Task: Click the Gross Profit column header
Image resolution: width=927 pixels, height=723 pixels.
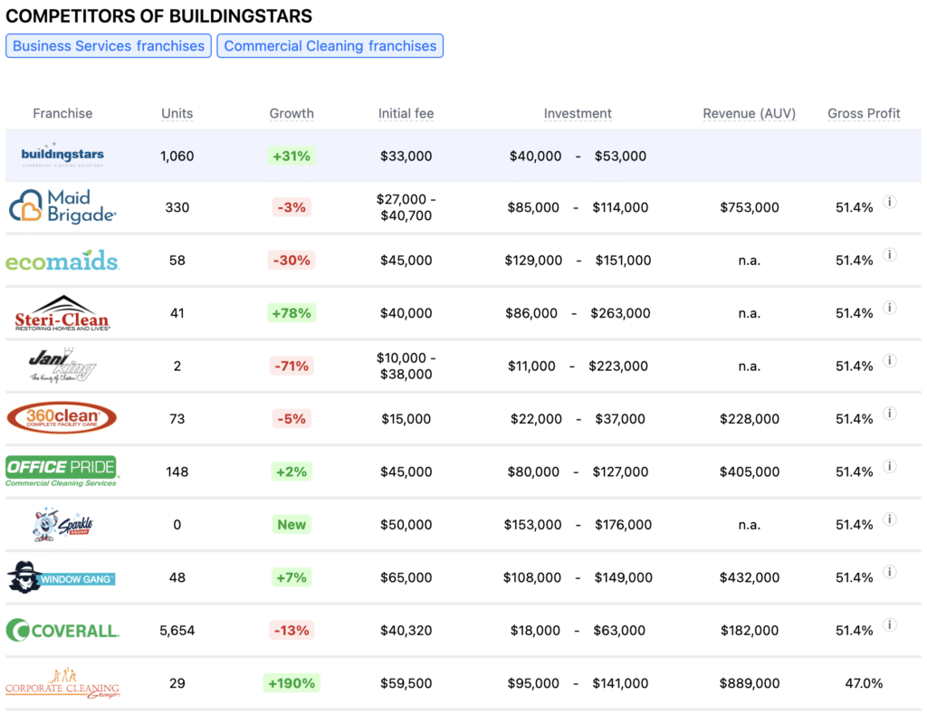Action: 864,113
